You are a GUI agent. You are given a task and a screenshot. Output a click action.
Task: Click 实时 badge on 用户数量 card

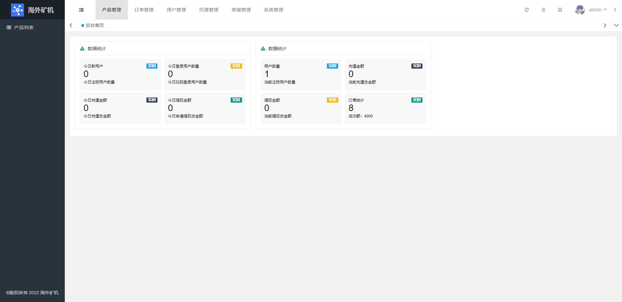(x=332, y=66)
